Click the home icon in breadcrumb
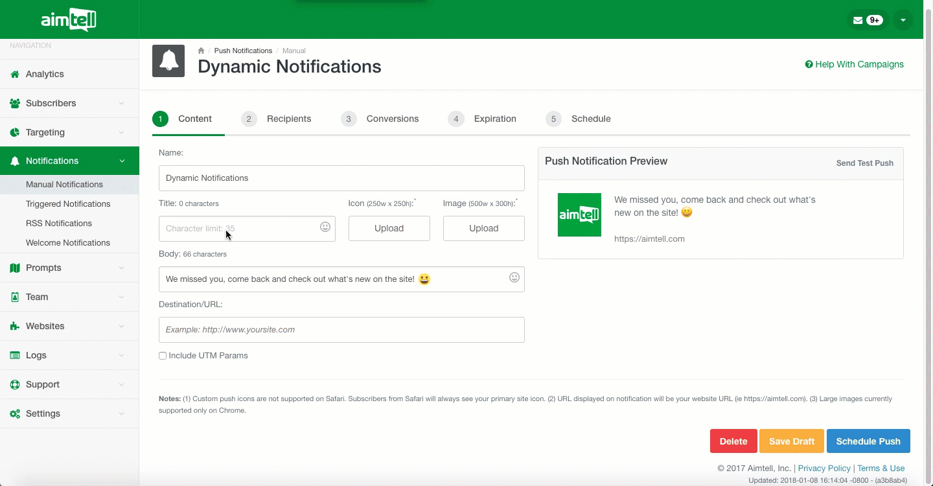 [x=202, y=51]
